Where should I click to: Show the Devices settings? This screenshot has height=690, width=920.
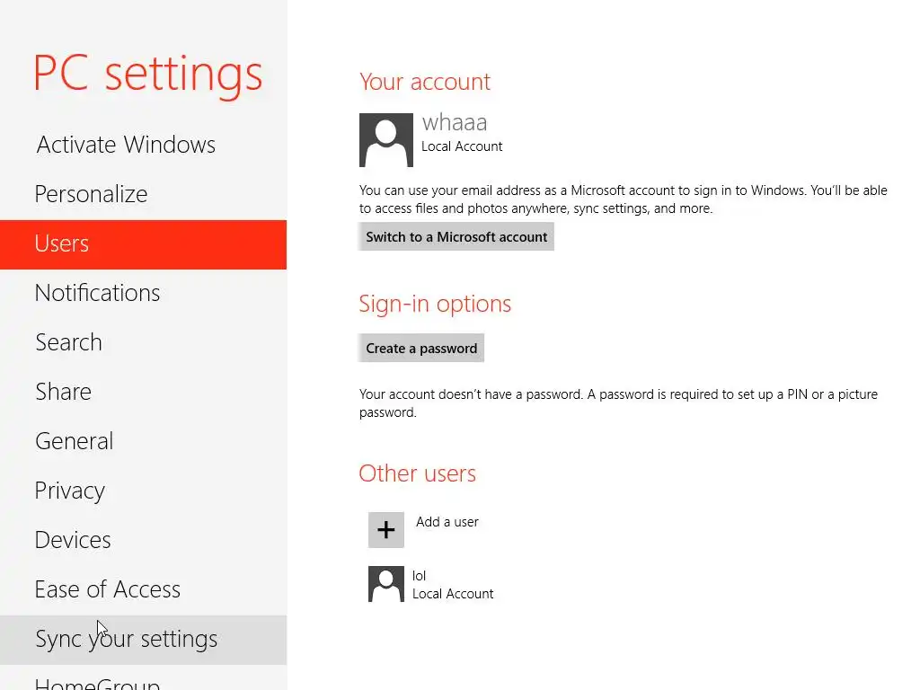(x=73, y=540)
